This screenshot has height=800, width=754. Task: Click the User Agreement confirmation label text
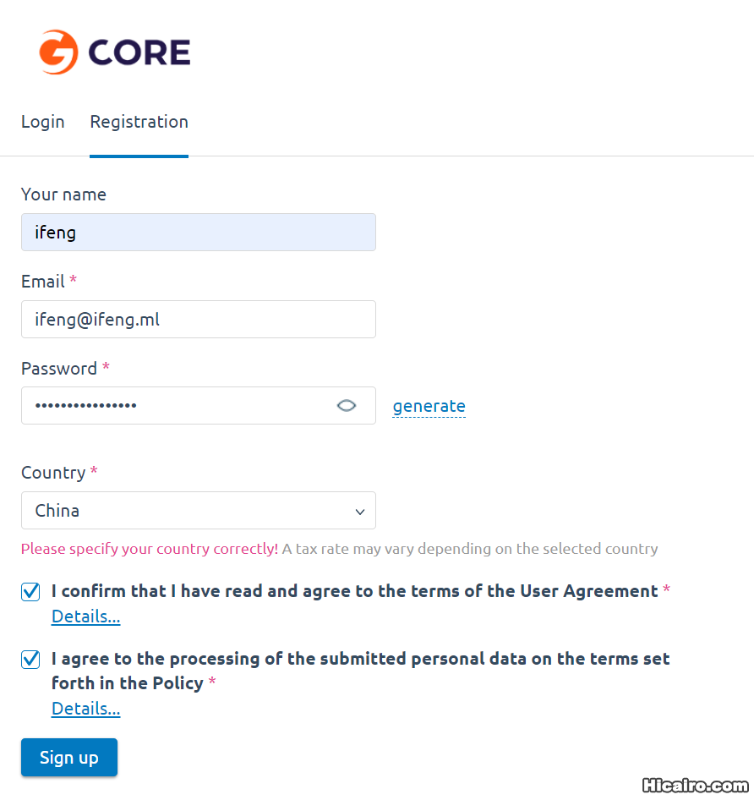click(x=354, y=591)
